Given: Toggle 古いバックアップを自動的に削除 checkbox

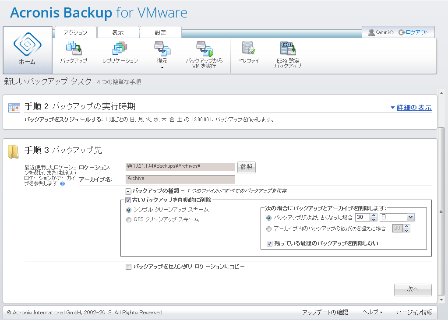Looking at the screenshot, I should (x=128, y=200).
